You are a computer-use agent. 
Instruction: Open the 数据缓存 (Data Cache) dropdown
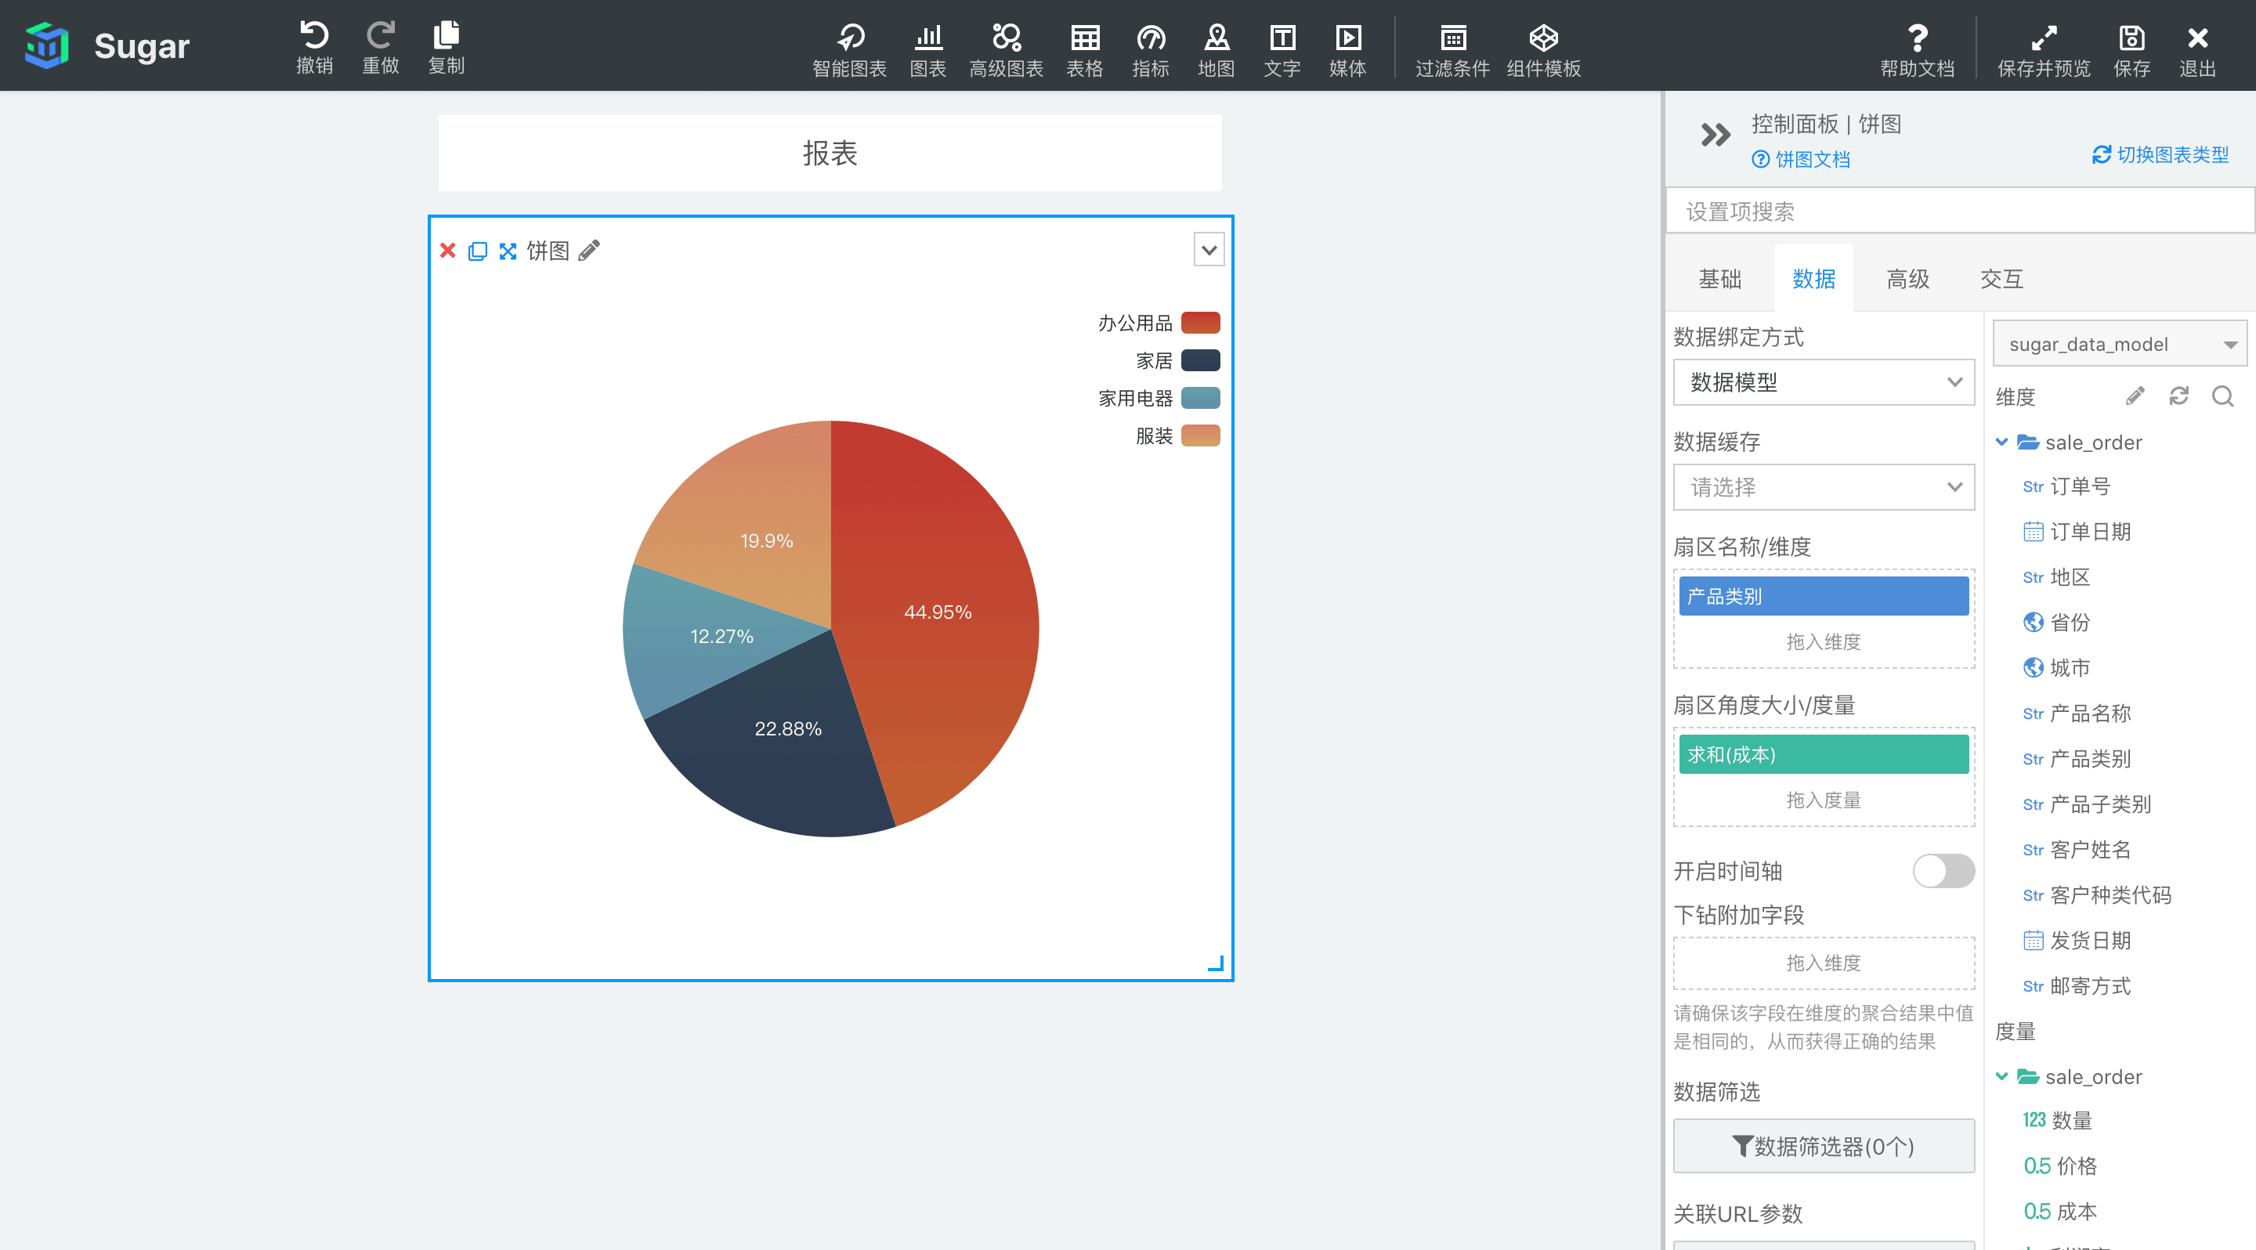[1820, 488]
